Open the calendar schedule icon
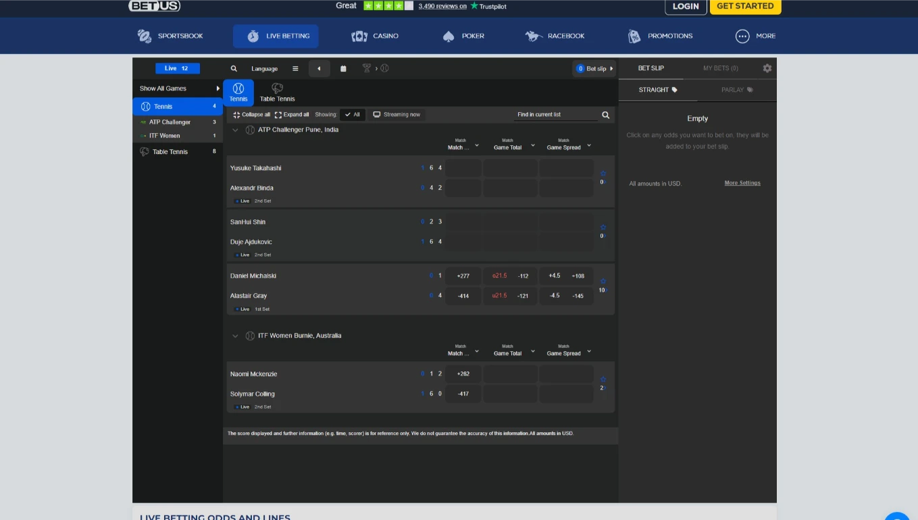918x520 pixels. (x=342, y=68)
